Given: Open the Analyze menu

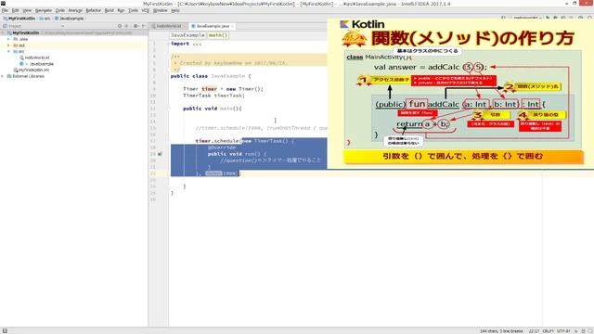Looking at the screenshot, I should (75, 10).
